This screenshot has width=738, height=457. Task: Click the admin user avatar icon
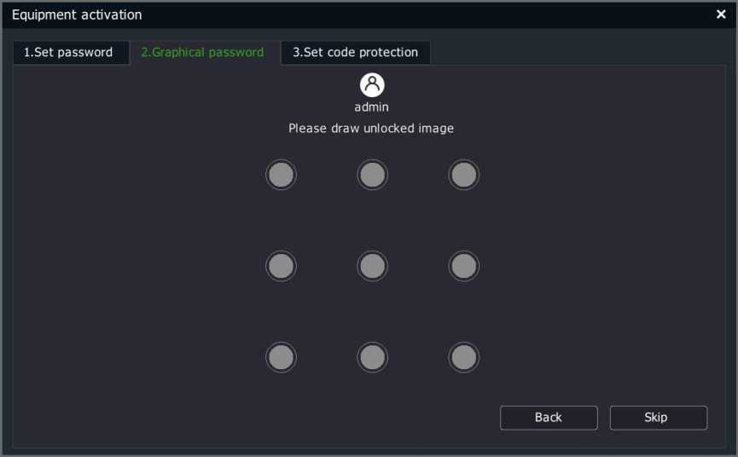372,85
